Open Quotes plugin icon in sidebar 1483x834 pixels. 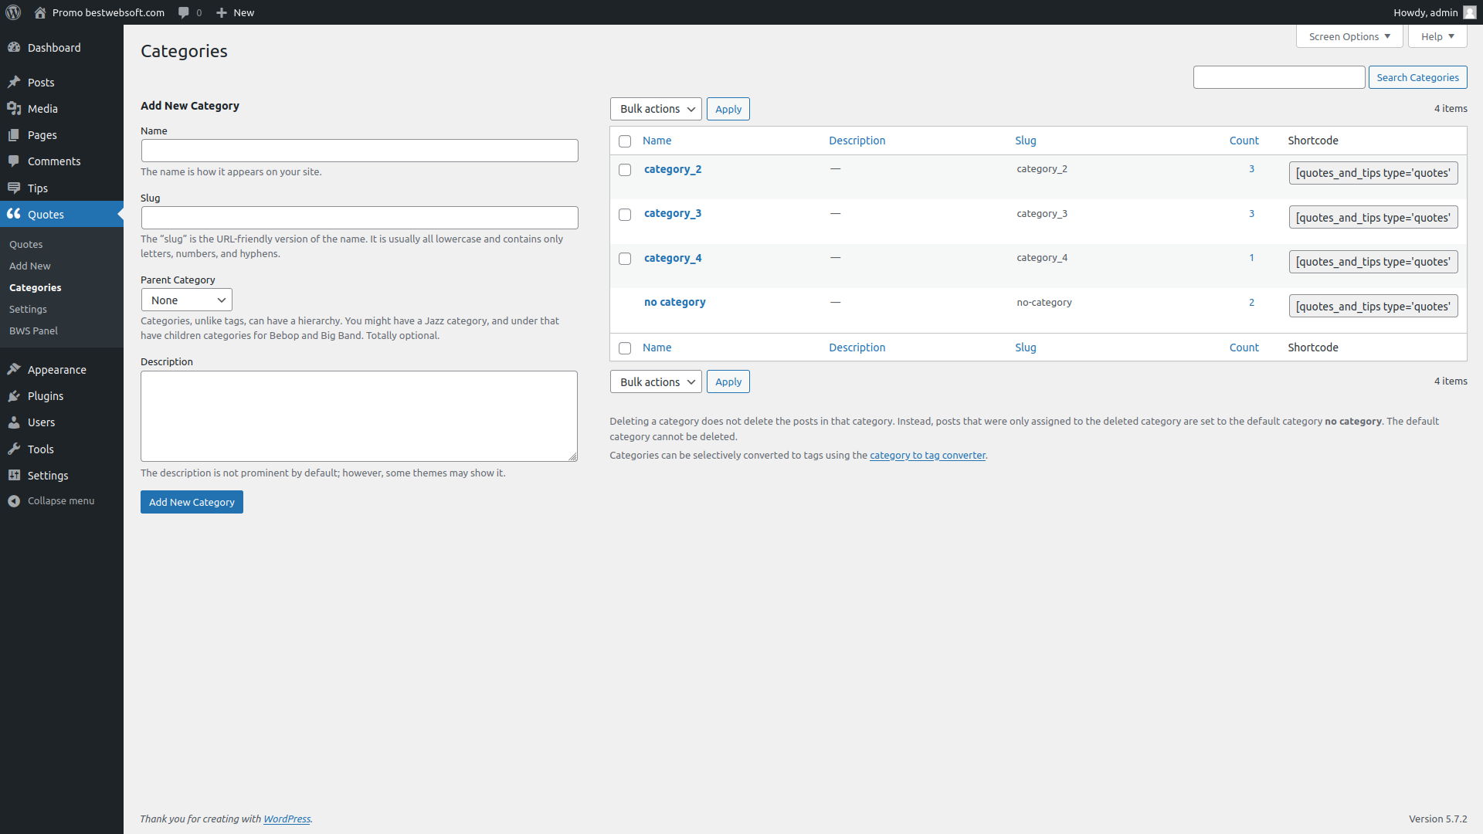[14, 214]
